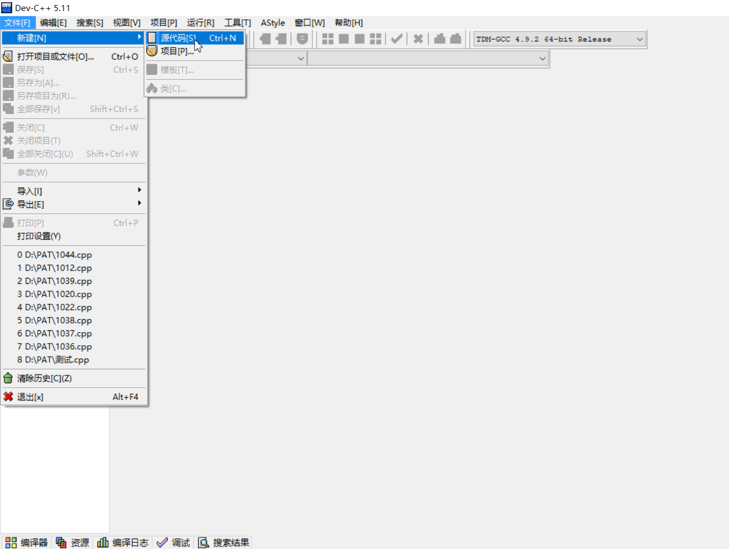Click the icon next to 另存为[A]...

[8, 83]
